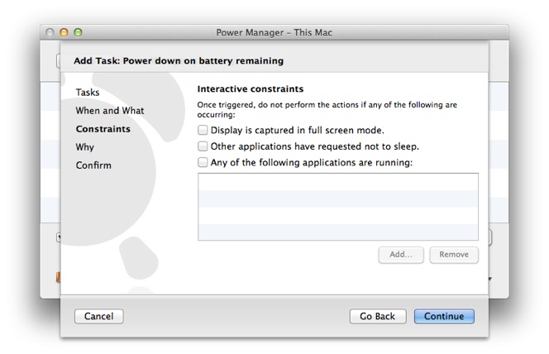Click the Add... application button
The width and height of the screenshot is (549, 354).
click(401, 255)
